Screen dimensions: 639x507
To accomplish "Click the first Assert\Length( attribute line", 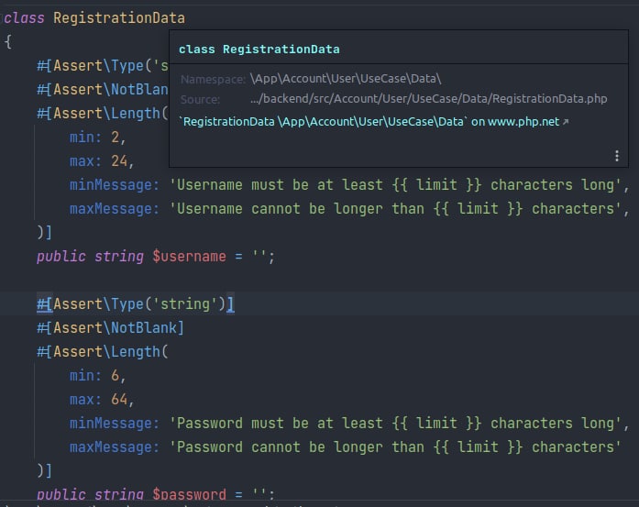I will [x=103, y=114].
